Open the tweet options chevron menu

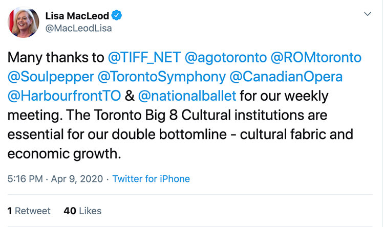point(367,14)
